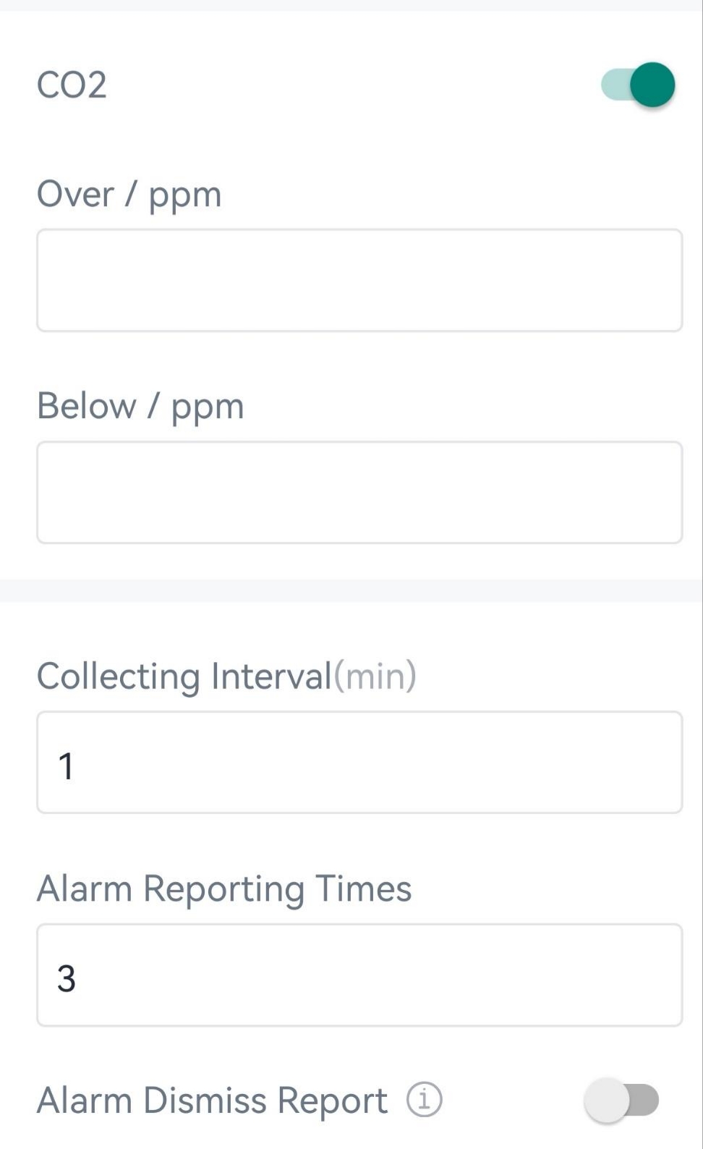Click the "Over / ppm" label text
703x1149 pixels.
[129, 195]
